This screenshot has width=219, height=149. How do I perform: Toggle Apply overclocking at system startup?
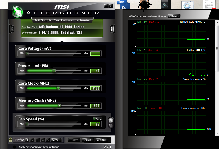14,147
